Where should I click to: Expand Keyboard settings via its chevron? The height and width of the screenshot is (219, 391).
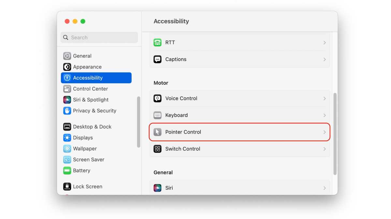coord(325,115)
